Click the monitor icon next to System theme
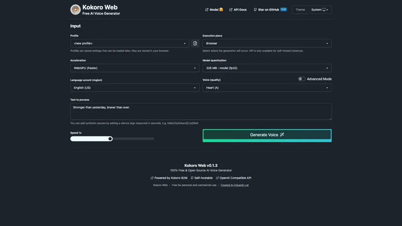 tap(323, 9)
